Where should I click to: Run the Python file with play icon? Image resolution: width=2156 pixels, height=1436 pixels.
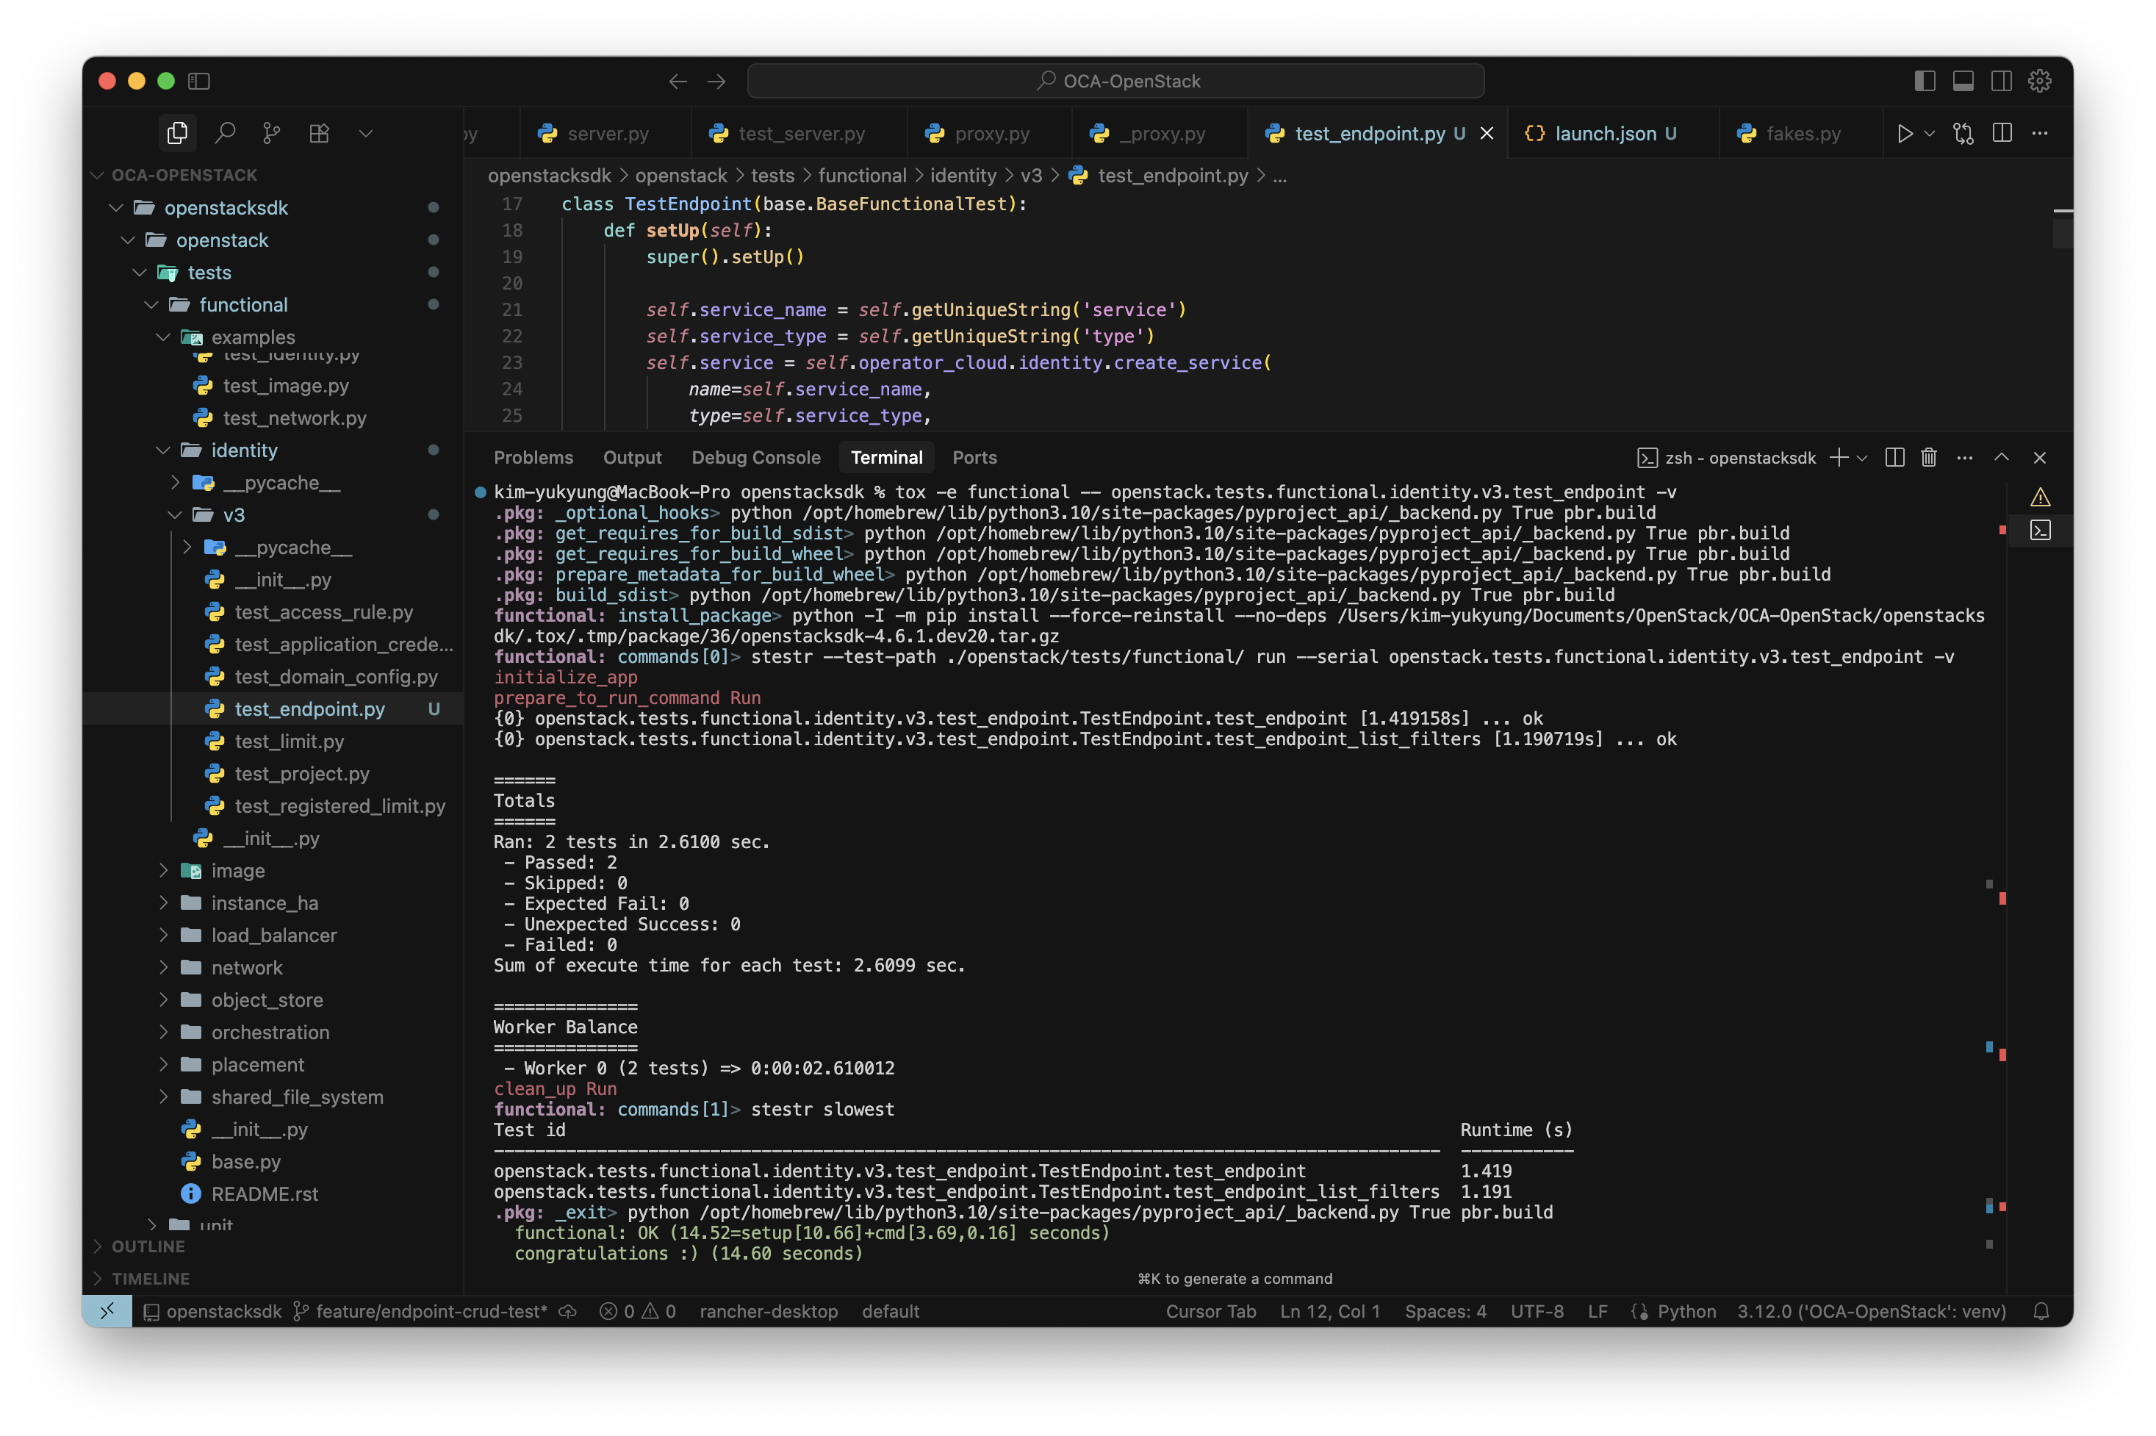[x=1904, y=134]
